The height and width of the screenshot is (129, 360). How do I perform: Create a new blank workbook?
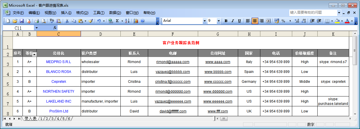8,21
